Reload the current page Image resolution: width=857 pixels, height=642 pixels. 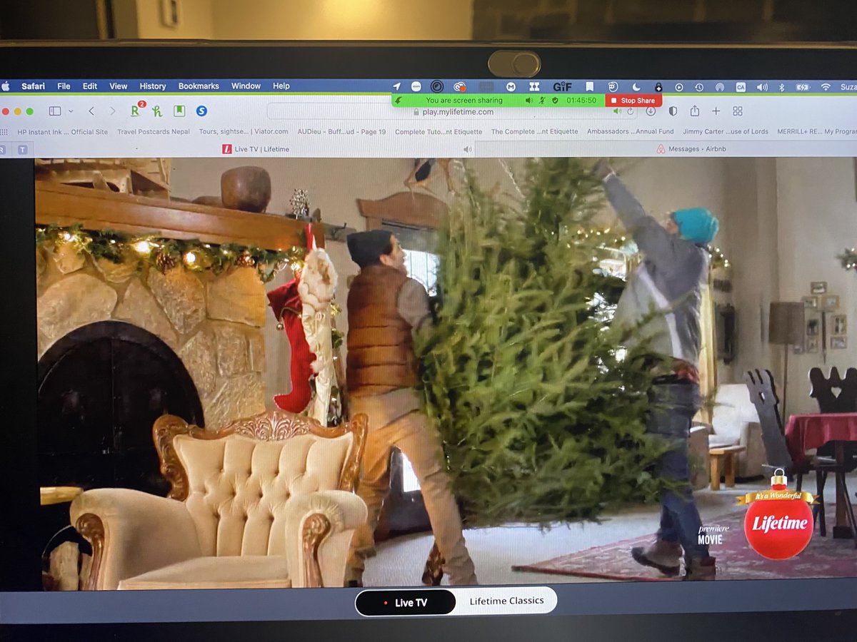(630, 111)
